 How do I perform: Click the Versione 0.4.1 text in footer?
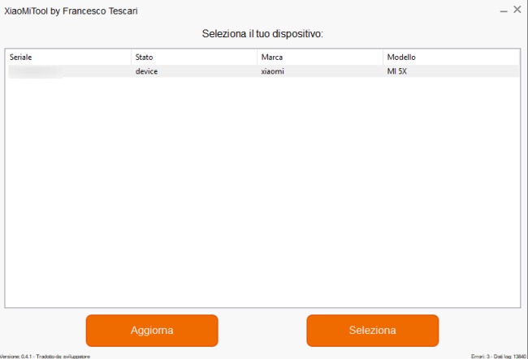(15, 357)
